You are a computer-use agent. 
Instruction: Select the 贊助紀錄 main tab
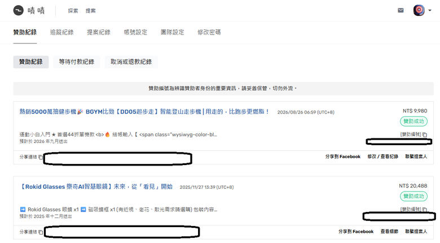tap(25, 32)
